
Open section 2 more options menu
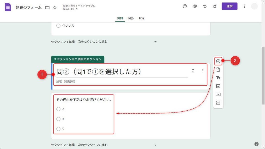click(203, 71)
